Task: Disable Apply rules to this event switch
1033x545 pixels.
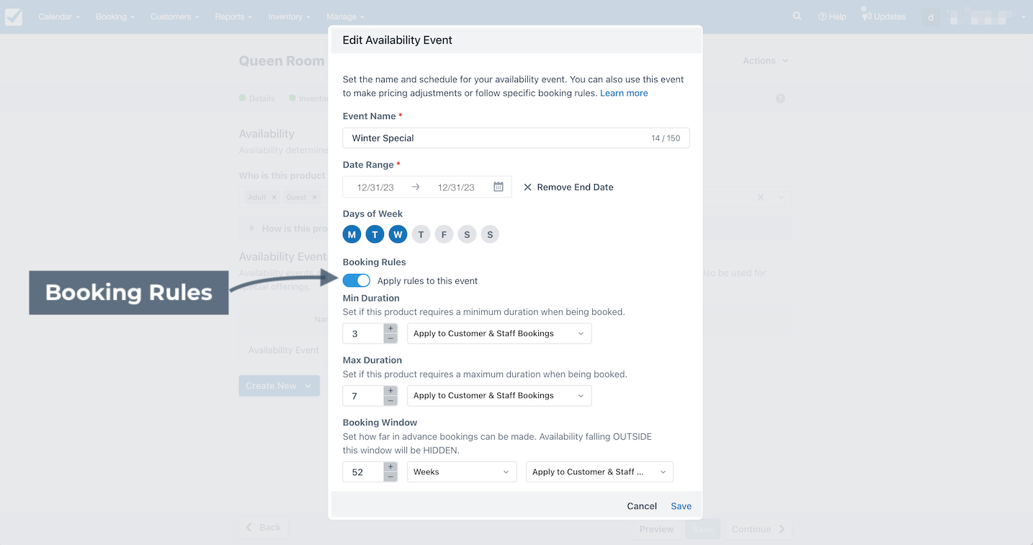Action: tap(357, 280)
